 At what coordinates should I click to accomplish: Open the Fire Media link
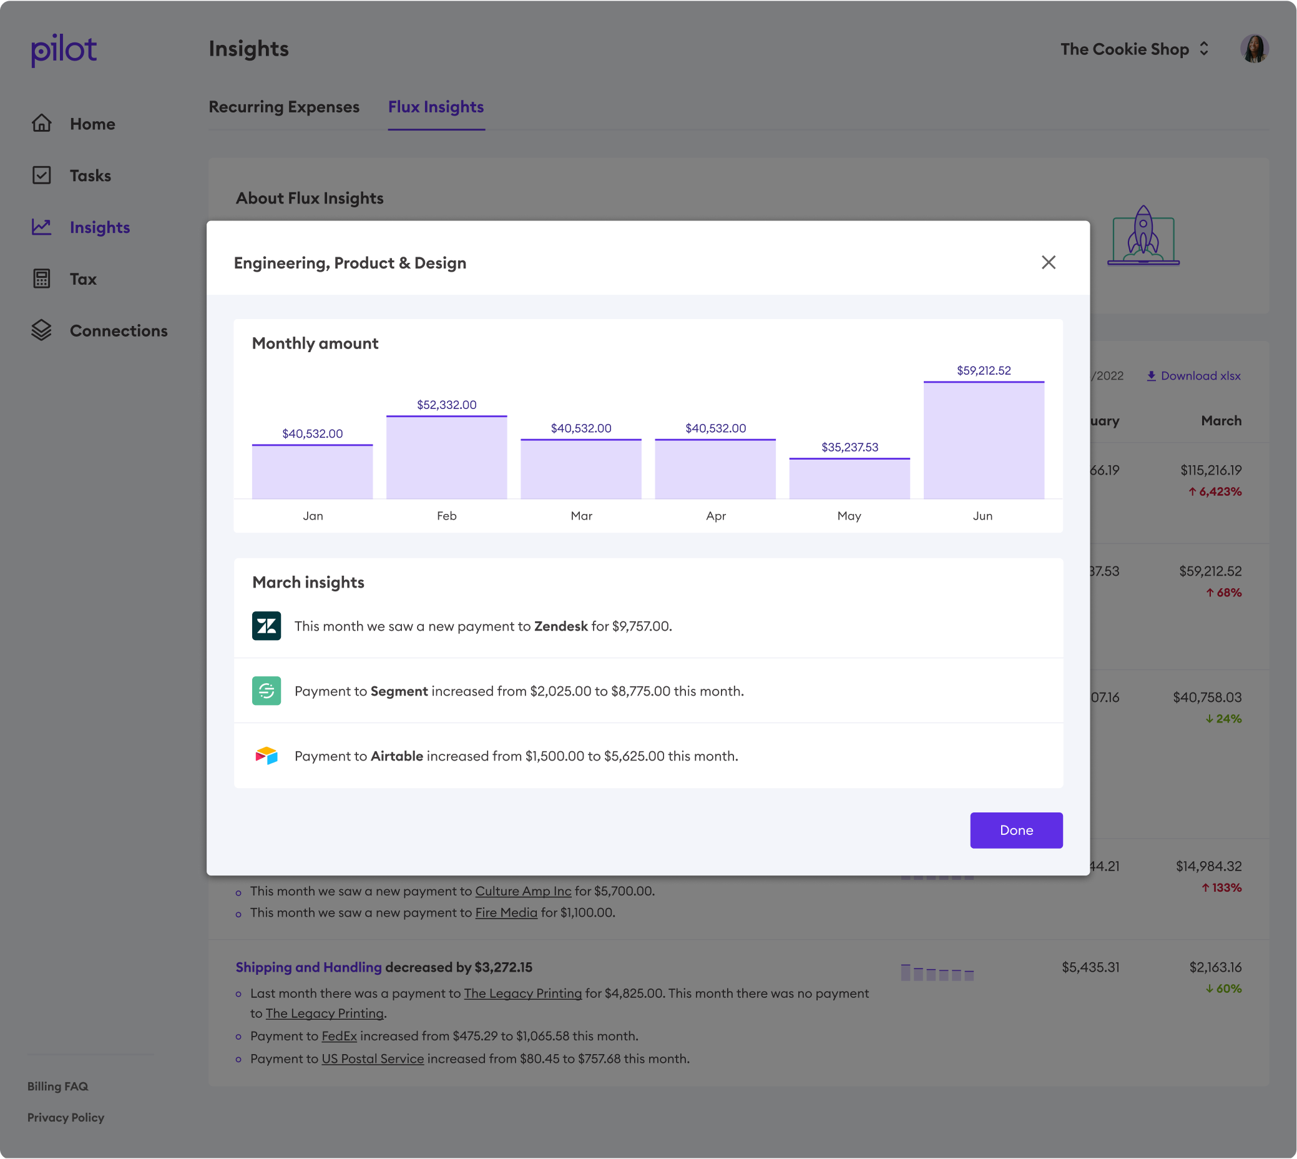506,912
